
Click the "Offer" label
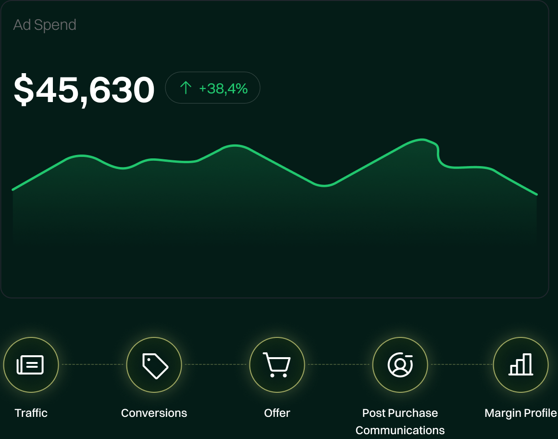click(277, 413)
